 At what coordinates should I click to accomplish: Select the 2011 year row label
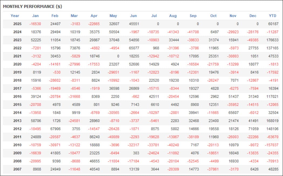(17, 137)
